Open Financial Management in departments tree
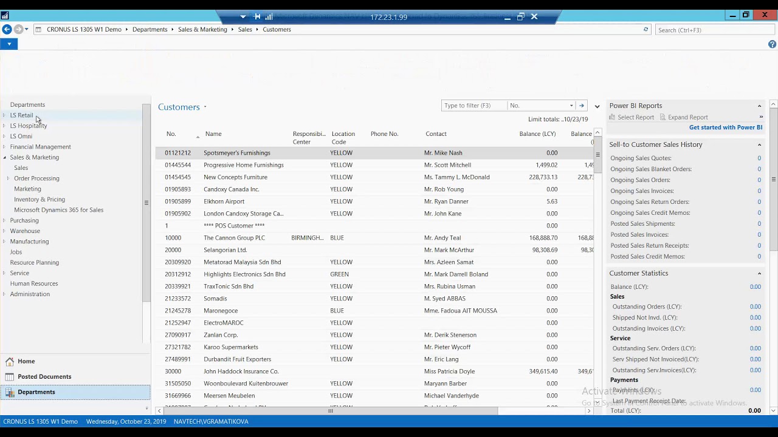 40,147
